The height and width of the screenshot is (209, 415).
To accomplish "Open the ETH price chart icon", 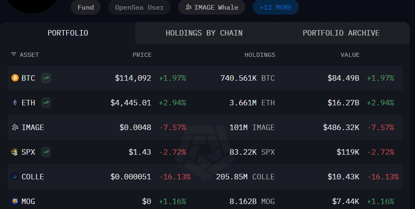I will (46, 103).
